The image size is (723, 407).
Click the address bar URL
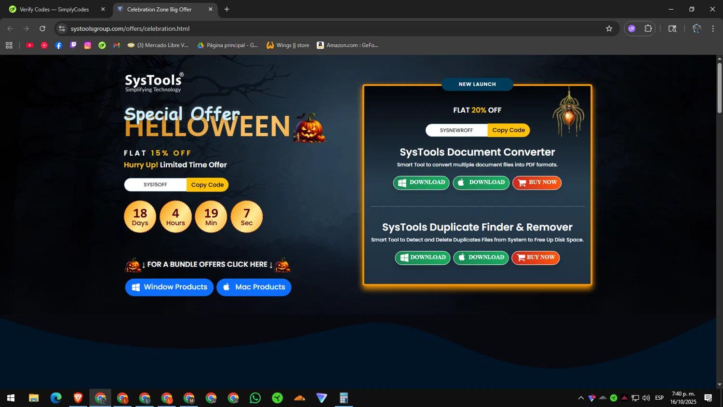[x=130, y=29]
